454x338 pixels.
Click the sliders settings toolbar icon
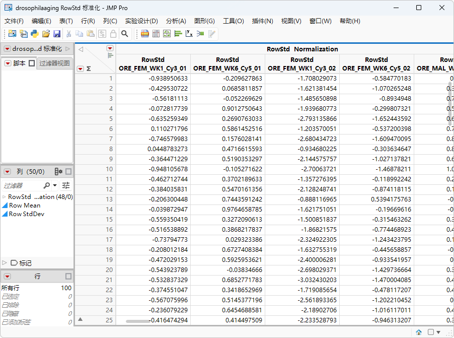102,34
